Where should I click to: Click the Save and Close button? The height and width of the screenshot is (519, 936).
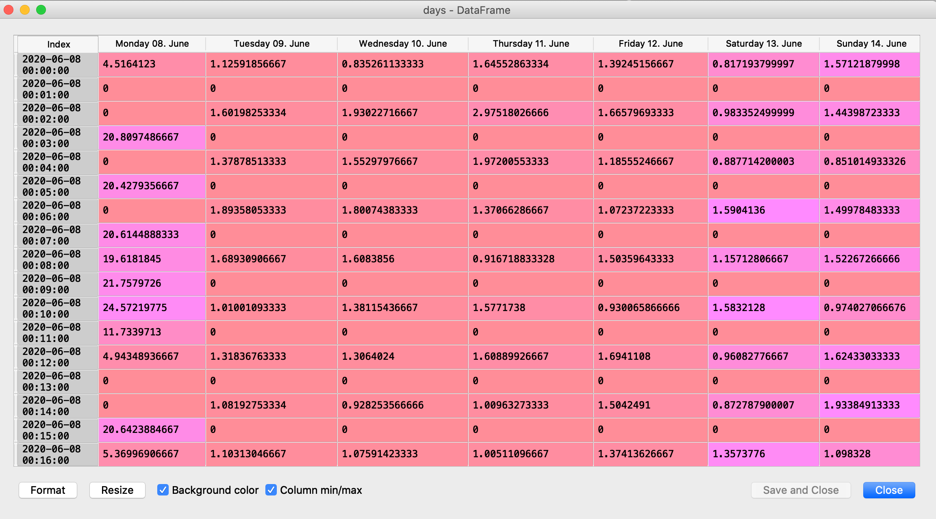[x=800, y=490]
